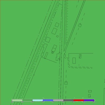The width and height of the screenshot is (105, 105).
Task: Pick the purple legend swatch for 10.0–20.0
Action: 89,100
